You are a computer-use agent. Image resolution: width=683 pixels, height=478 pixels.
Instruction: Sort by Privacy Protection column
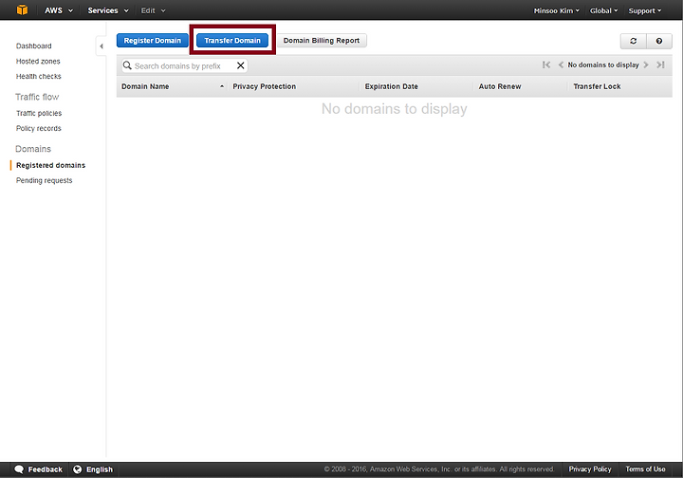[264, 86]
